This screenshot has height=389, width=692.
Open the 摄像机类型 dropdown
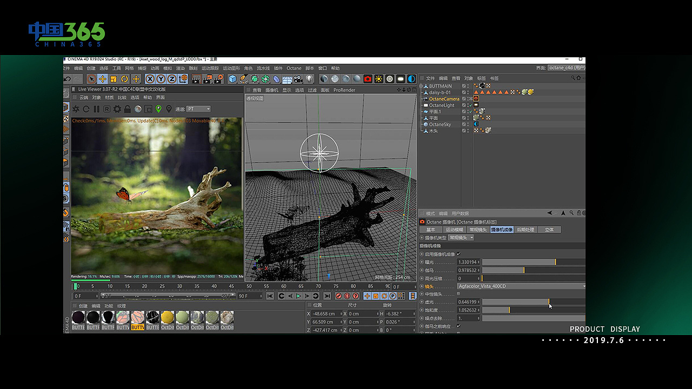click(x=461, y=238)
